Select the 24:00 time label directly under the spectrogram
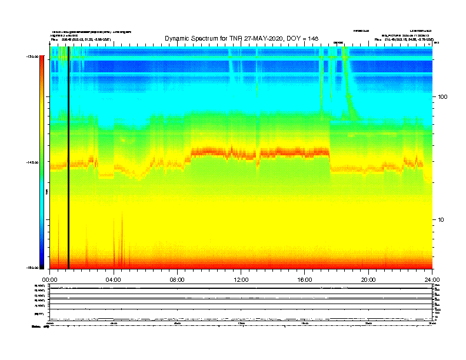The width and height of the screenshot is (466, 360). point(432,280)
